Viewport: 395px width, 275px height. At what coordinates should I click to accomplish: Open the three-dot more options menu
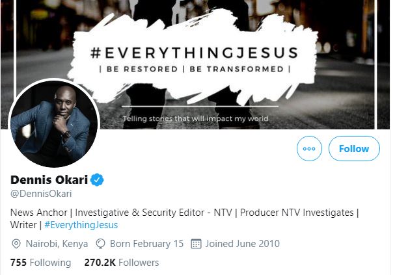pos(309,149)
